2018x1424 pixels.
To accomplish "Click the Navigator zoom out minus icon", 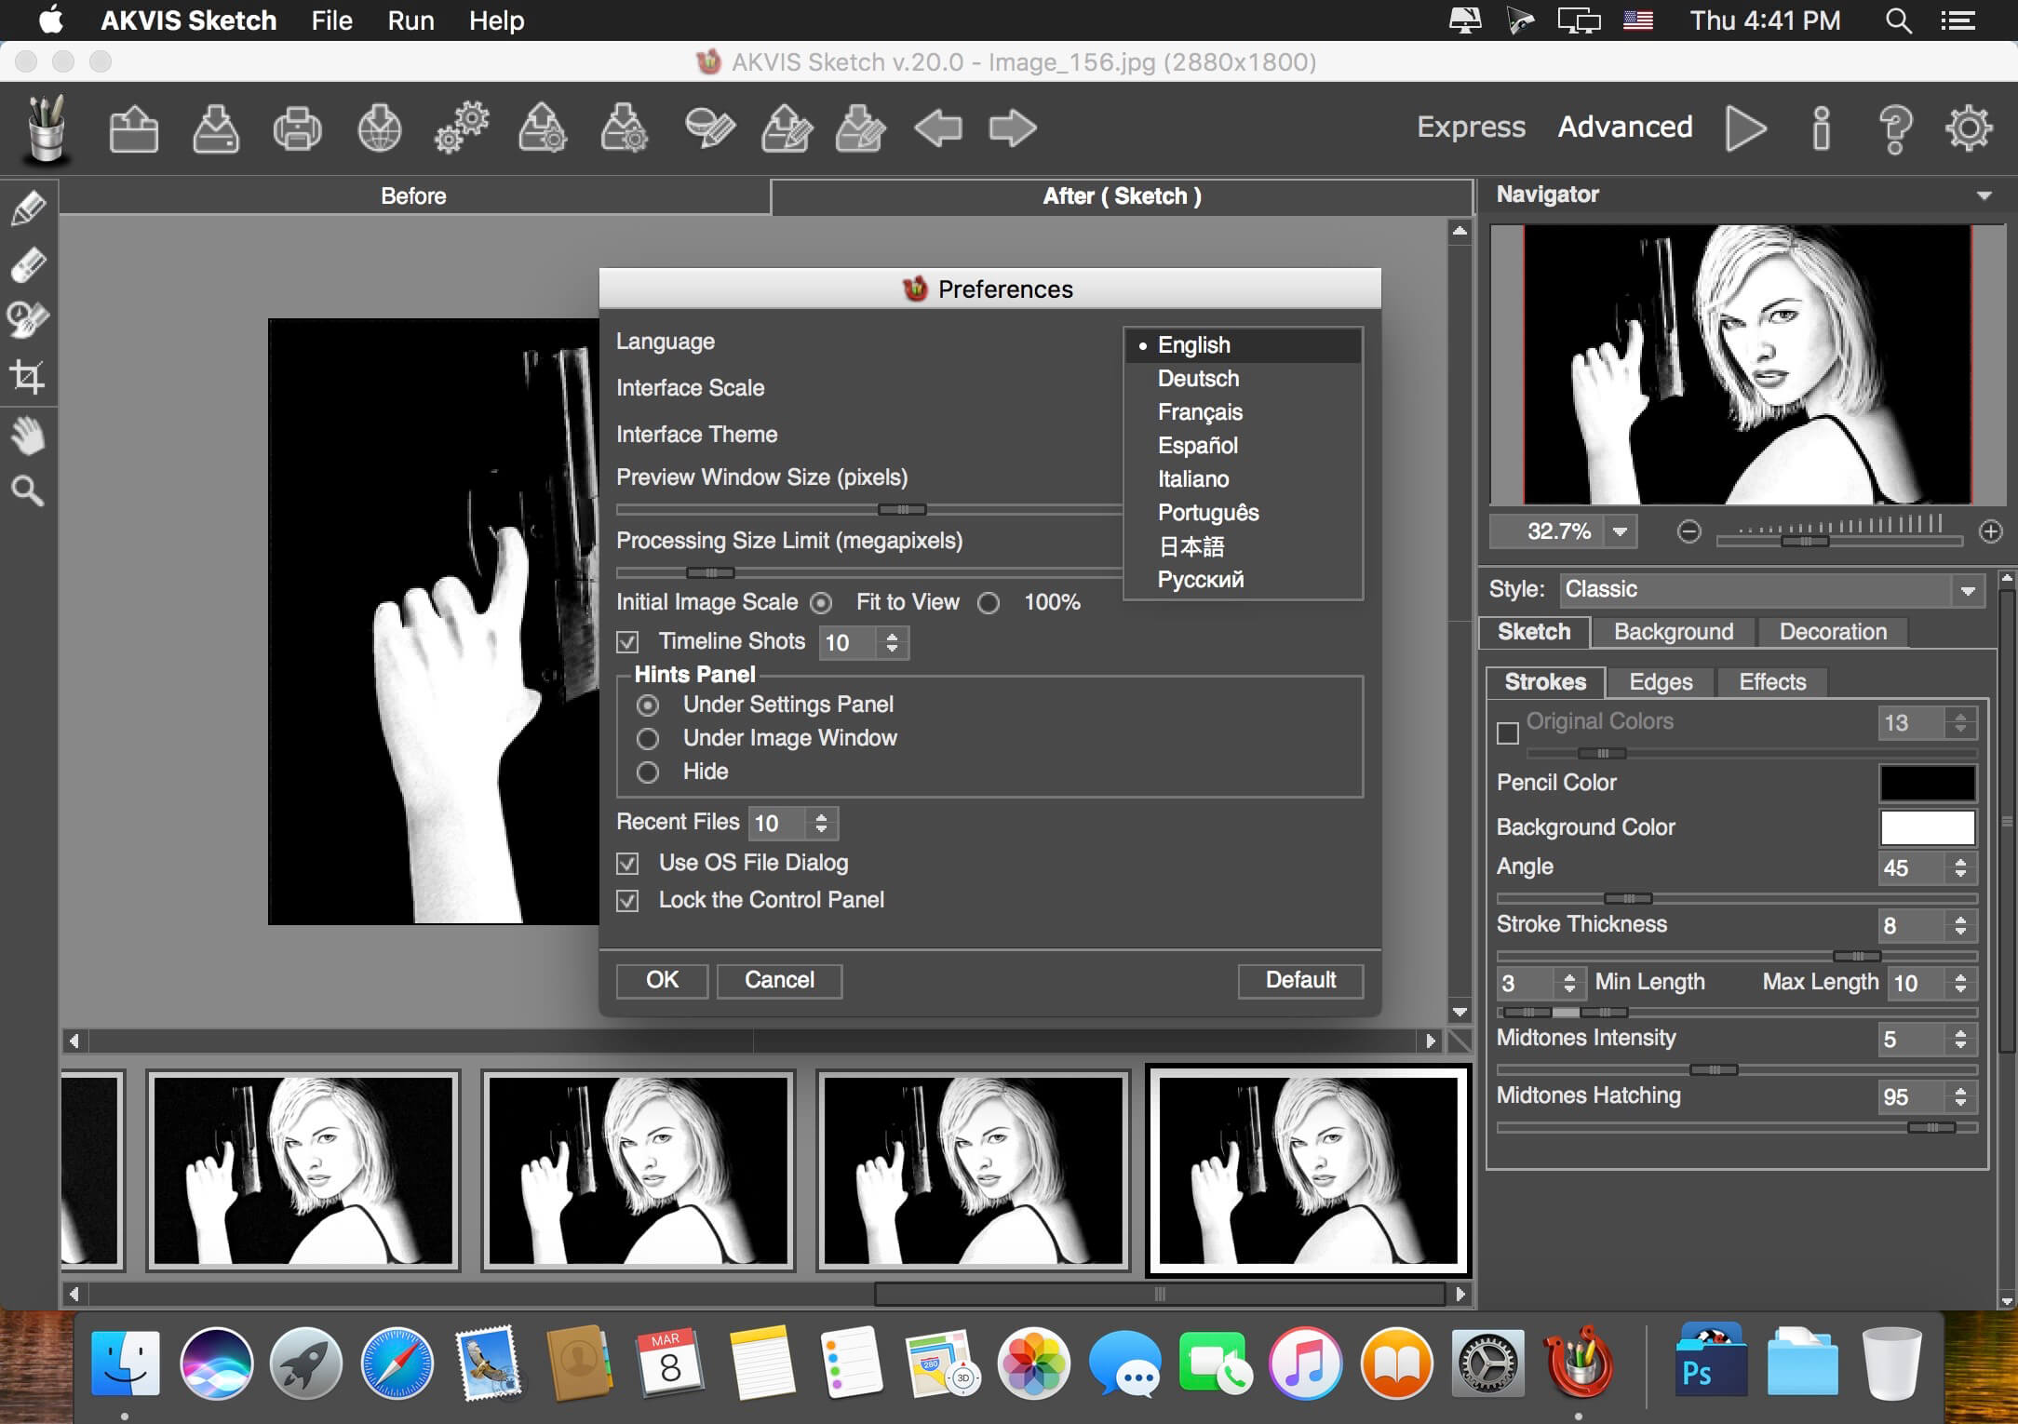I will pyautogui.click(x=1688, y=531).
